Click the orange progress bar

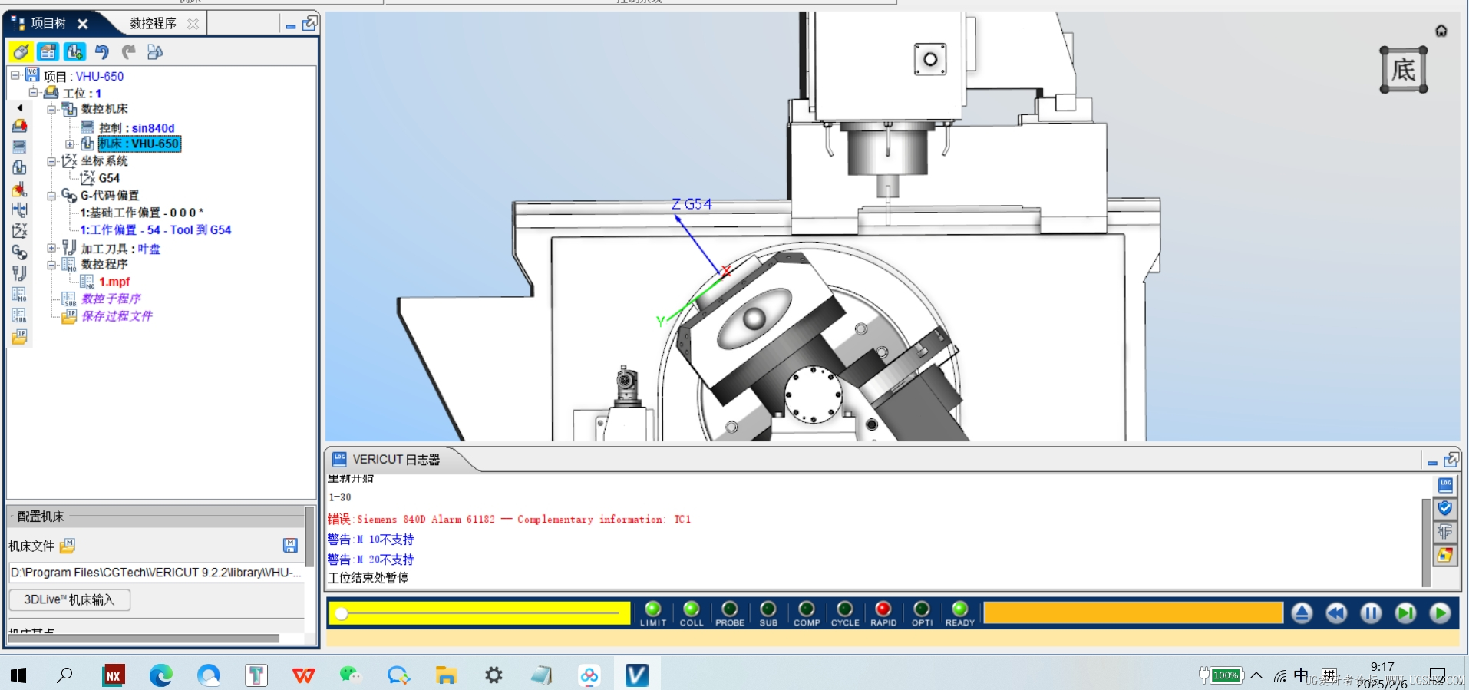(1134, 612)
